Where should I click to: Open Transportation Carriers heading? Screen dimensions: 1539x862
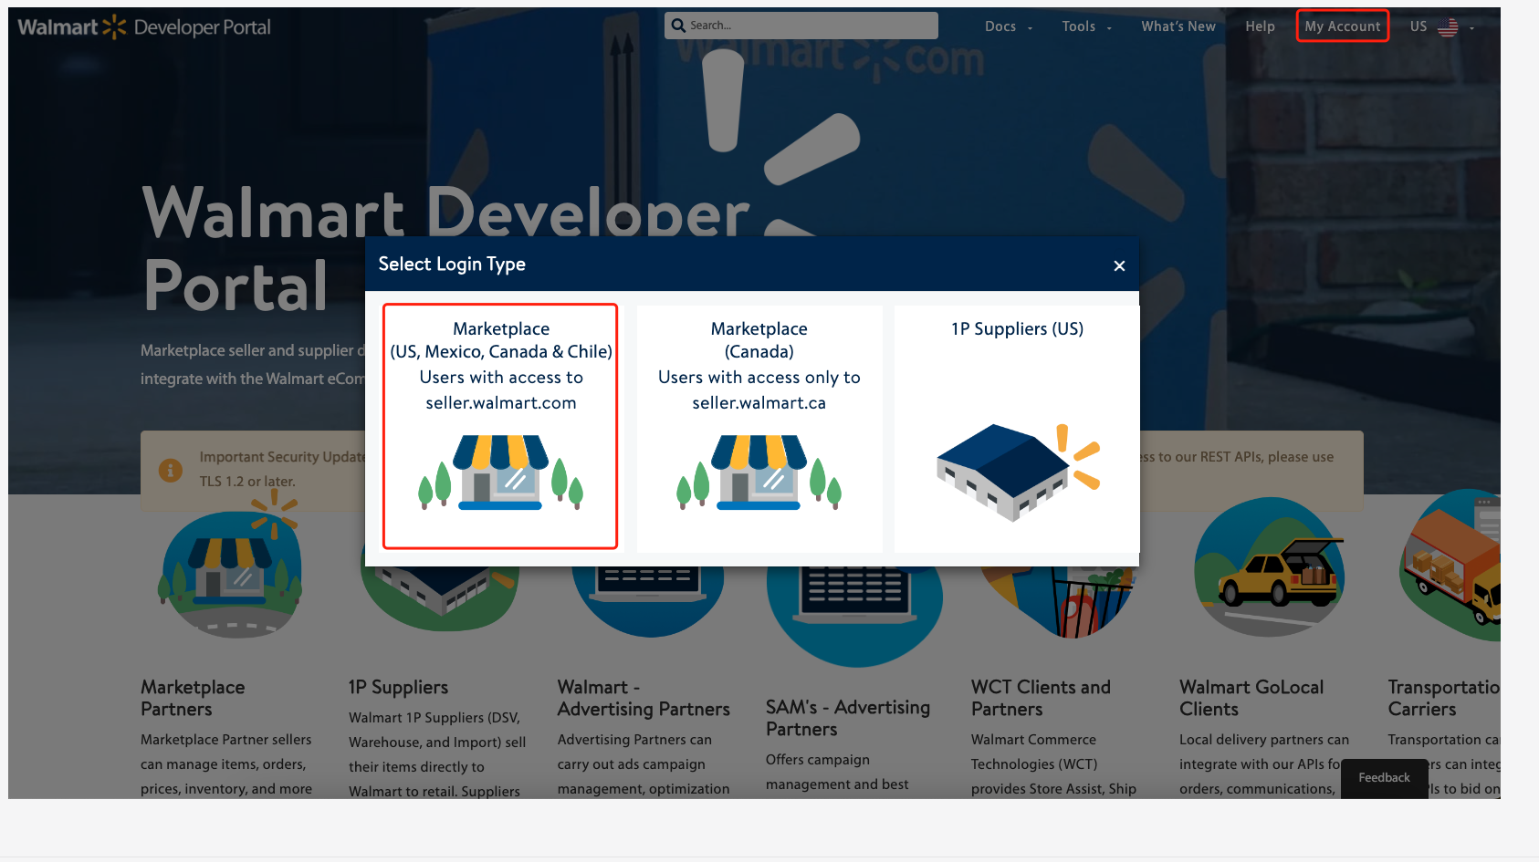click(1443, 698)
